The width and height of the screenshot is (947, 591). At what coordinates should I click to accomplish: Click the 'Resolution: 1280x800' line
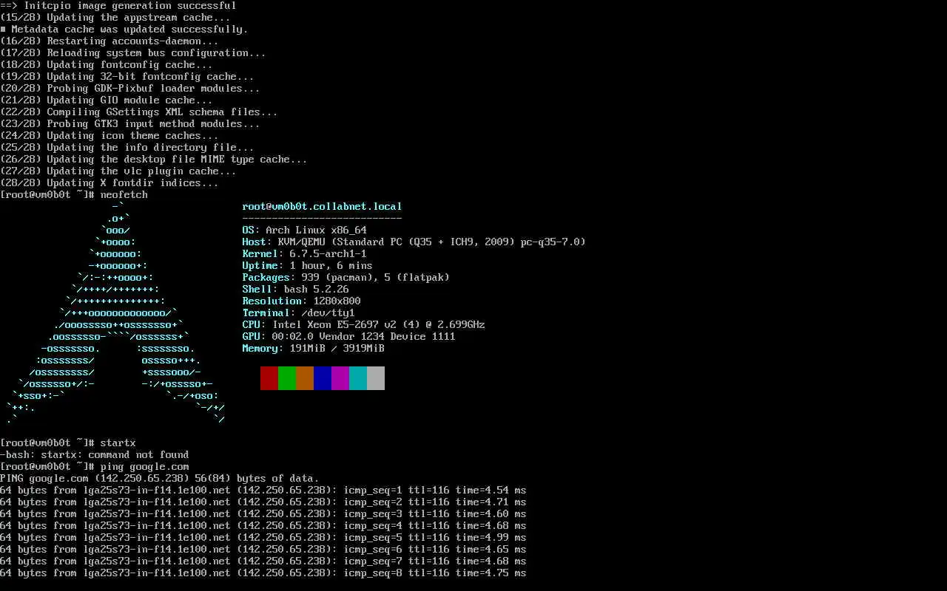click(301, 301)
